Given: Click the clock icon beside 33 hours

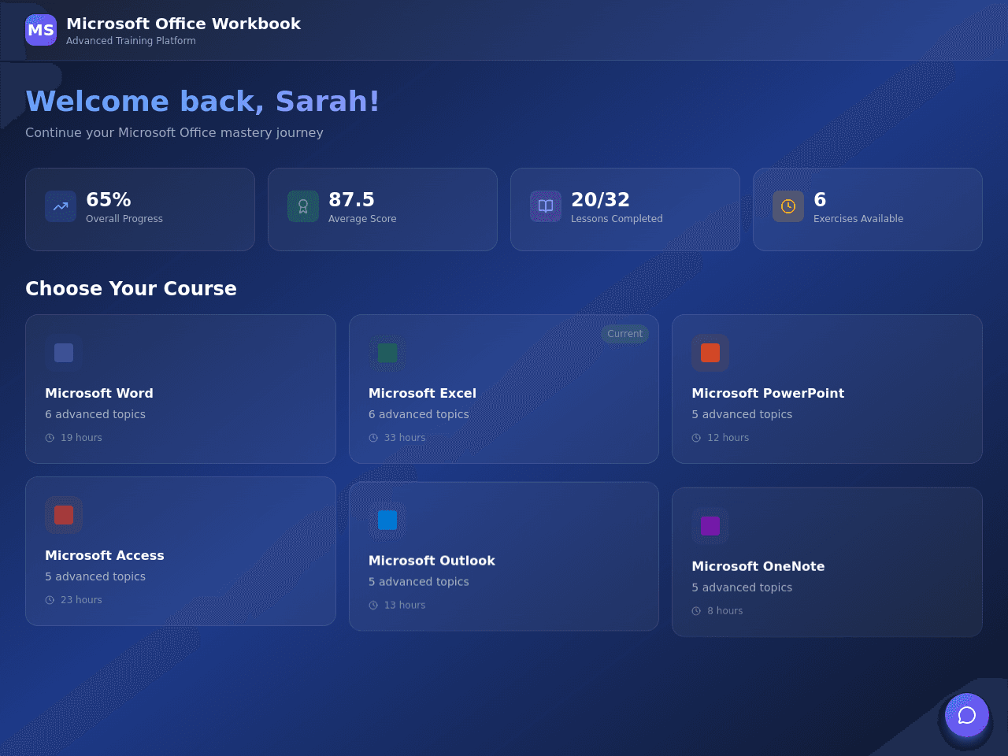Looking at the screenshot, I should [373, 438].
